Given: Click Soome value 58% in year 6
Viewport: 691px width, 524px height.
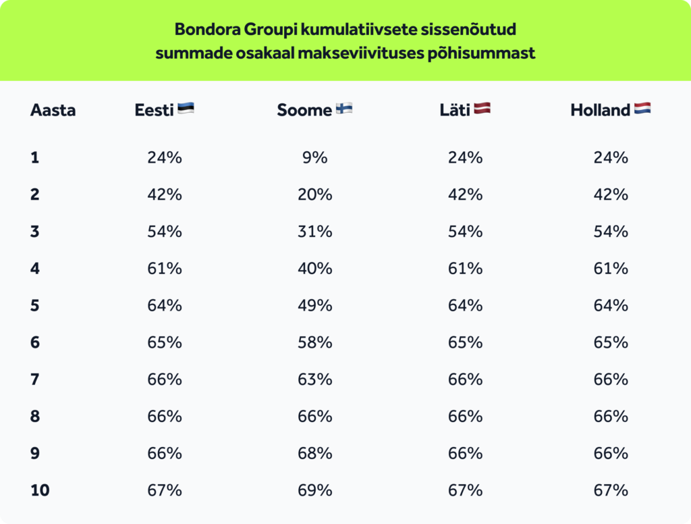Looking at the screenshot, I should [314, 343].
